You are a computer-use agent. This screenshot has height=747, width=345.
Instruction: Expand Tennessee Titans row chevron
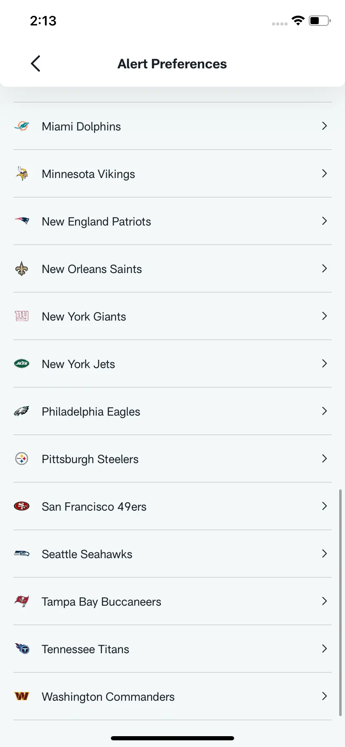[324, 649]
